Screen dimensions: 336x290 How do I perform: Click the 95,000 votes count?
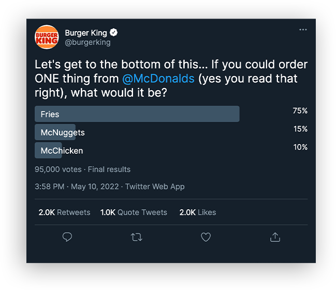click(58, 169)
